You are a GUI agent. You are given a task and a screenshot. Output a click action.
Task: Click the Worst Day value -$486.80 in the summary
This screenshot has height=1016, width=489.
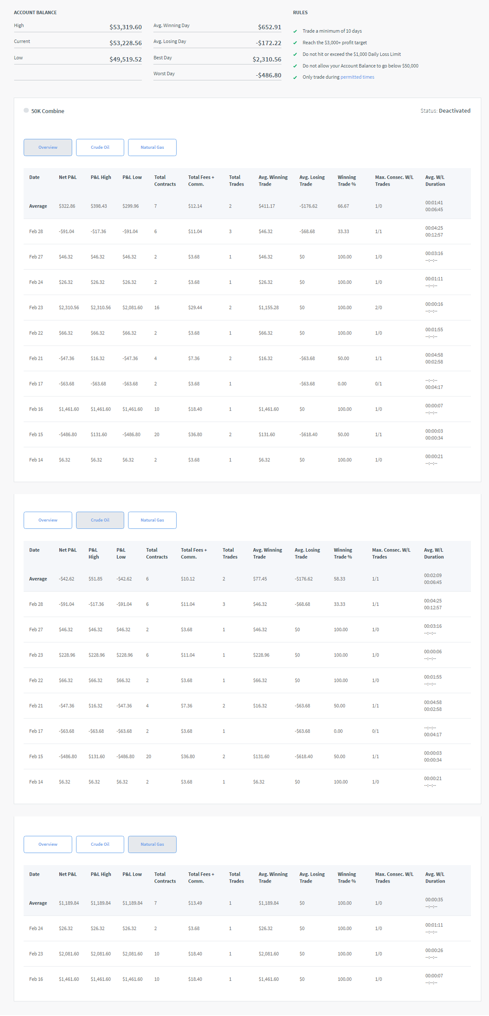click(269, 75)
